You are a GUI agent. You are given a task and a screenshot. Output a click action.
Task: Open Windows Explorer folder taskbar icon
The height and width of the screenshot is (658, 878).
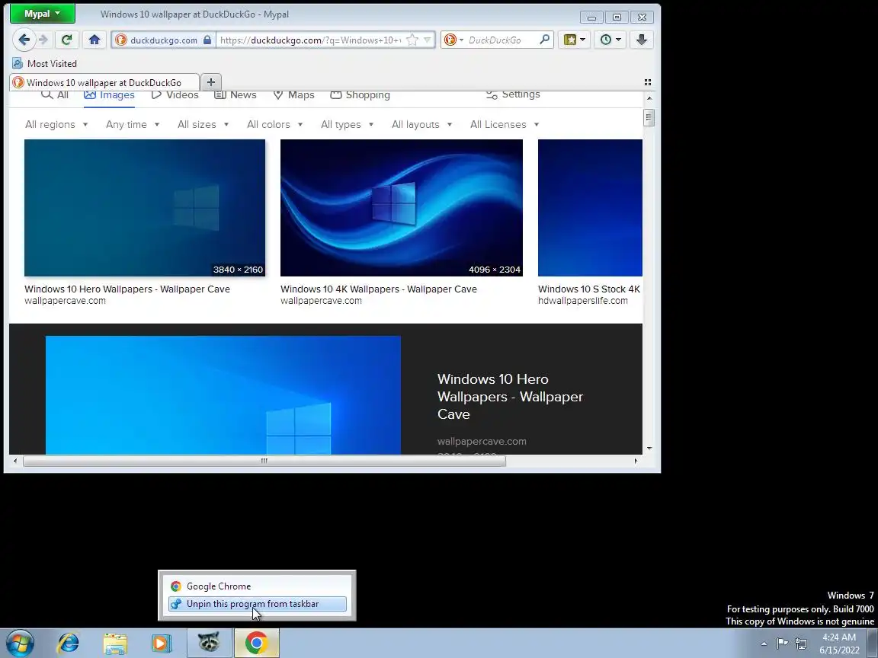click(x=115, y=643)
